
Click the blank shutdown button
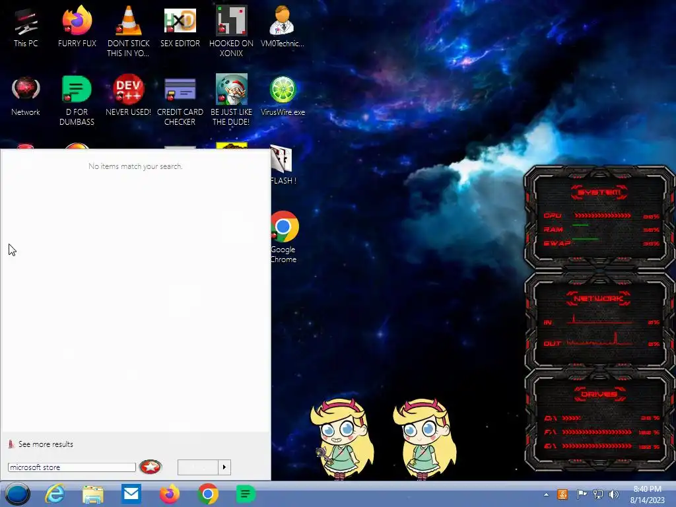(198, 467)
